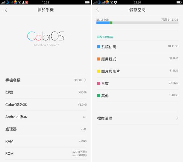This screenshot has height=162, width=183.
Task: Click 4.0GB RAM value
Action: 83,141
